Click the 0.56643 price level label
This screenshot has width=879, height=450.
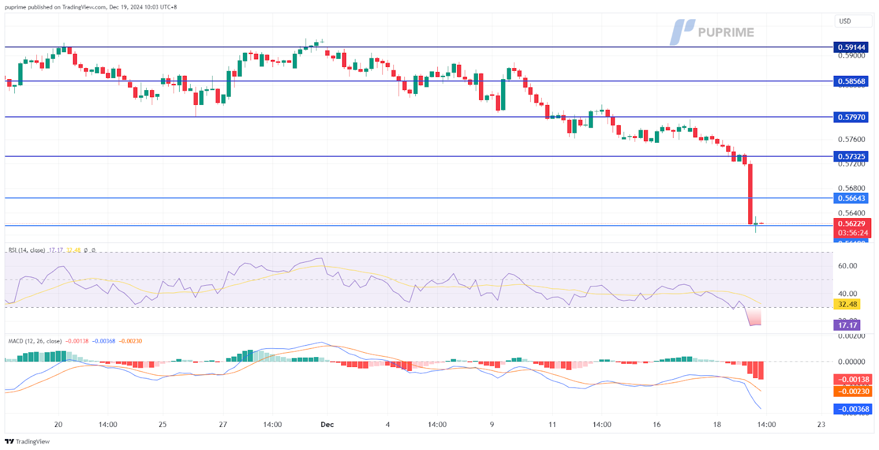point(851,198)
